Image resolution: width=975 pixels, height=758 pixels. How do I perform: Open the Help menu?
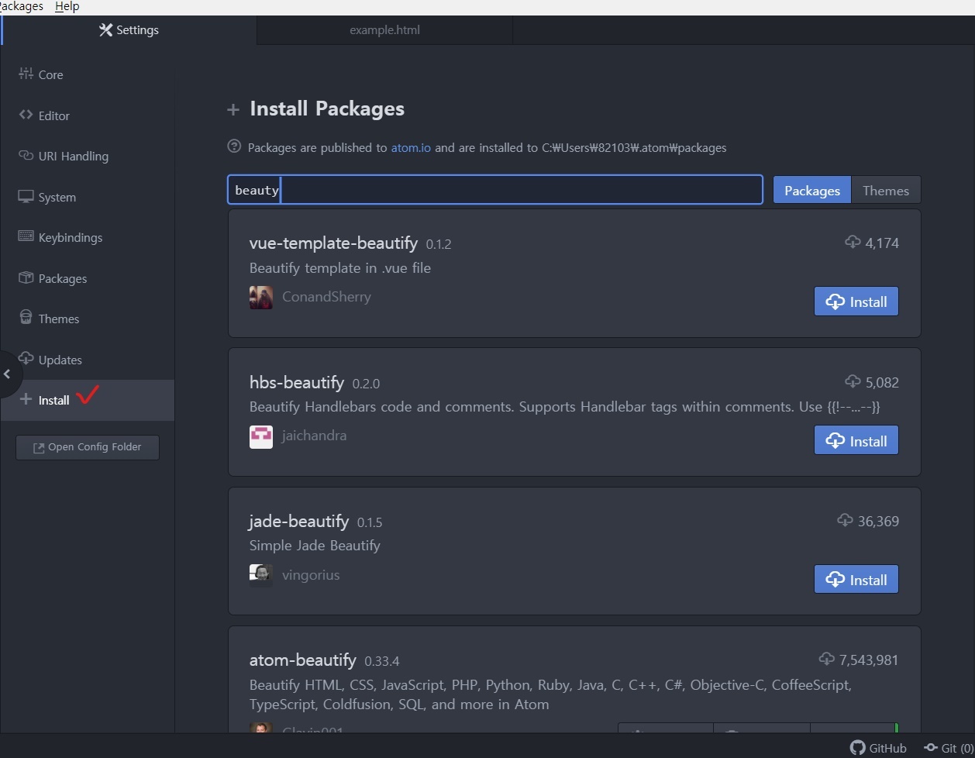tap(67, 7)
